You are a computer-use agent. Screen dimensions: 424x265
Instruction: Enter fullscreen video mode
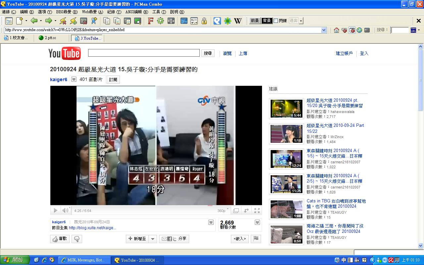(x=257, y=210)
